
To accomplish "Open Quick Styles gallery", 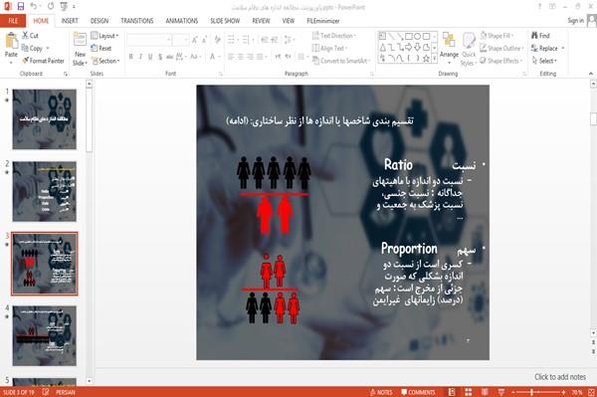I will point(469,49).
